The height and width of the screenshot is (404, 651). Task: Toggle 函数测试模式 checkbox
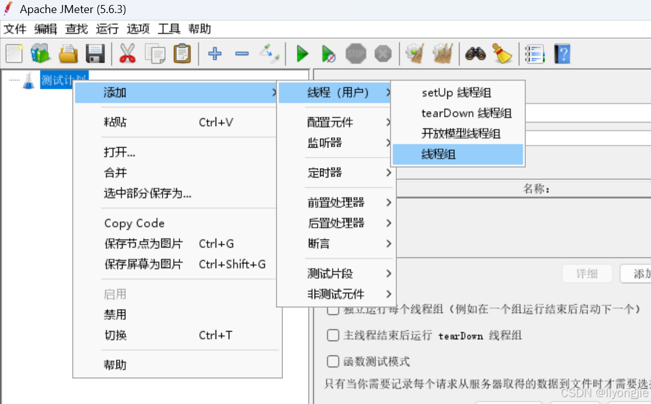333,361
